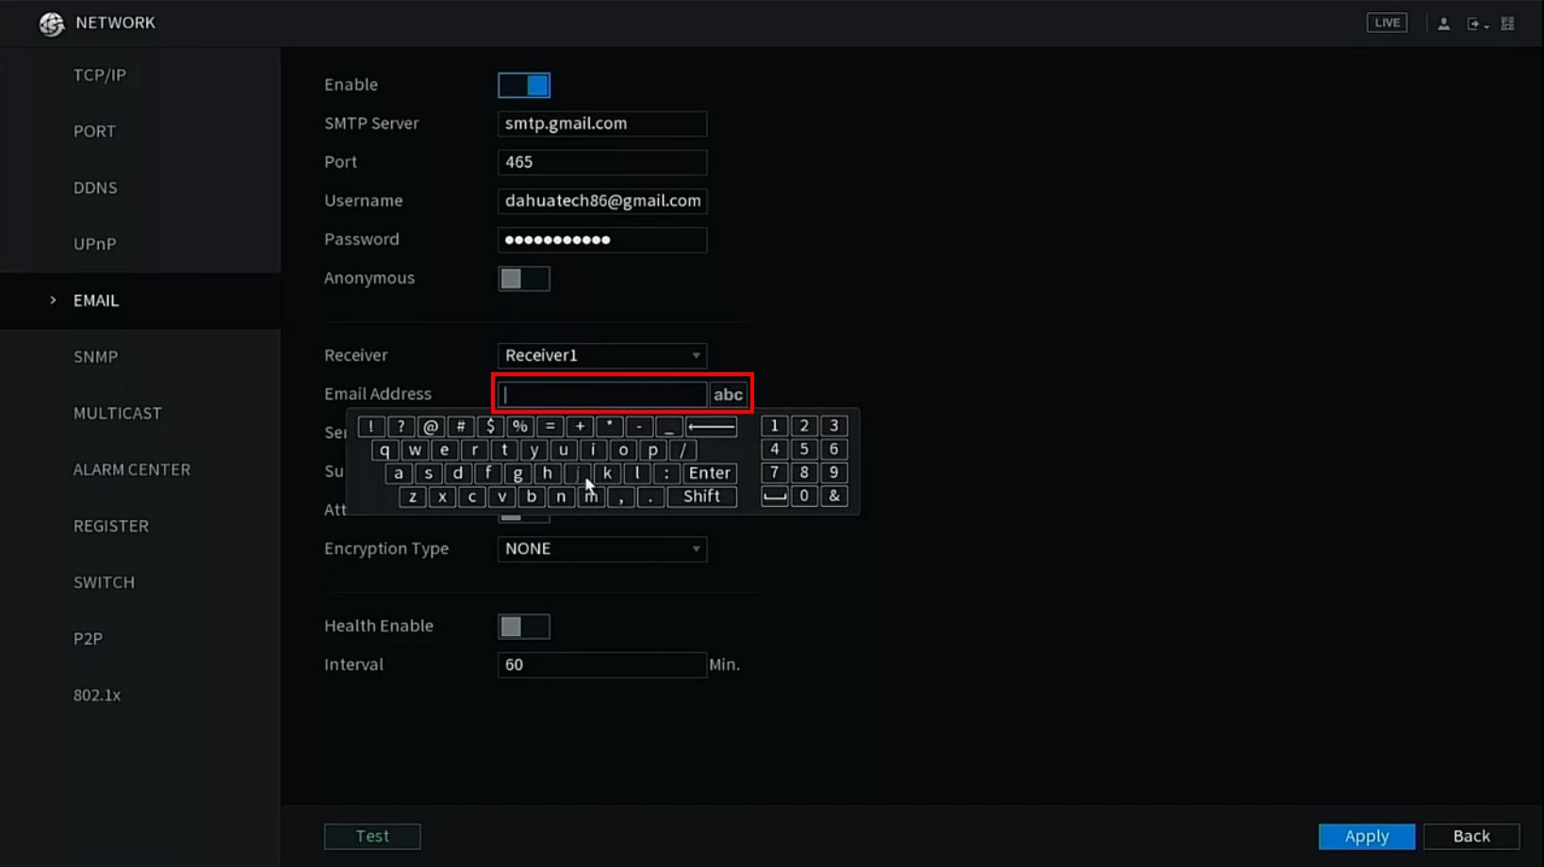
Task: Tap the letter q key
Action: pos(385,450)
